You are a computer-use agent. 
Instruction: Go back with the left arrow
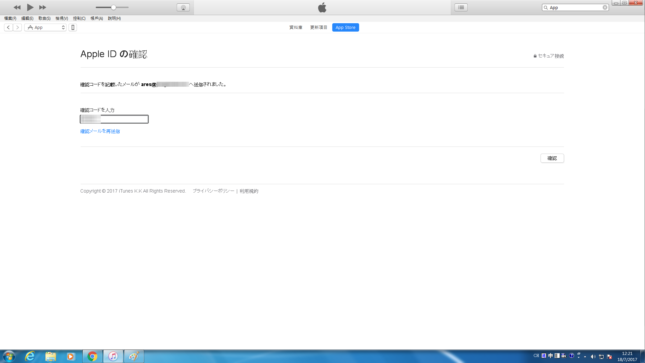coord(8,28)
